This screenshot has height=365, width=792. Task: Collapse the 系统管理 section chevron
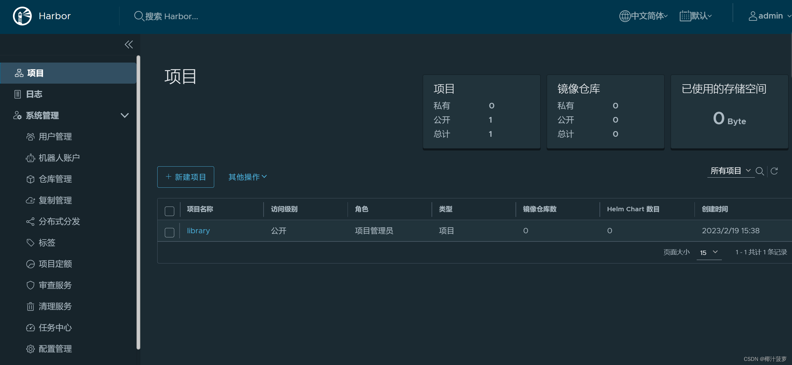[x=125, y=116]
